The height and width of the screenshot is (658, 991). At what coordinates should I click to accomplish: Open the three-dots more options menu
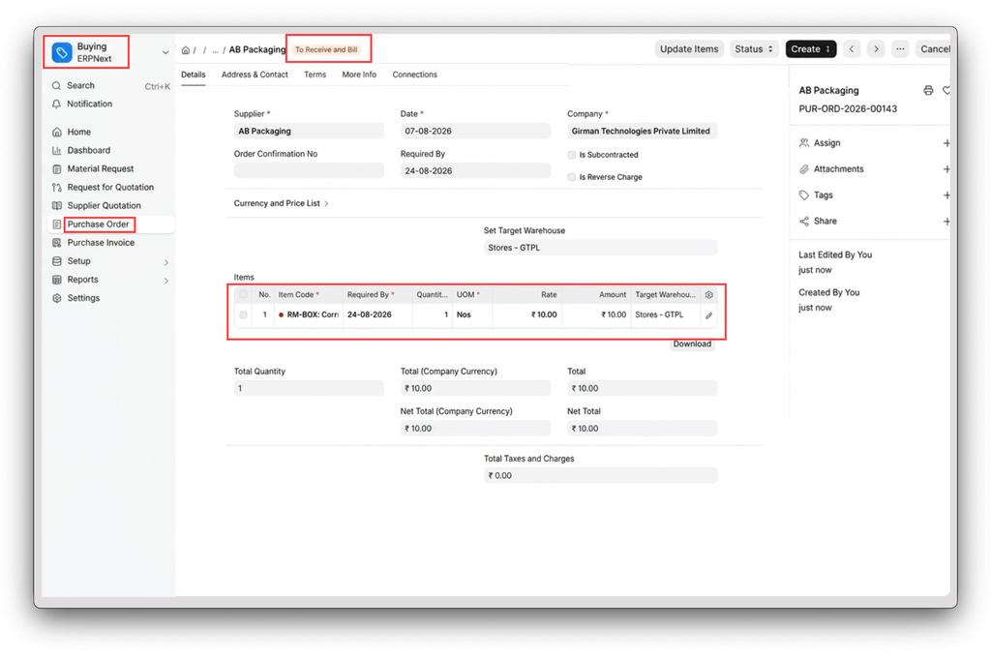900,48
